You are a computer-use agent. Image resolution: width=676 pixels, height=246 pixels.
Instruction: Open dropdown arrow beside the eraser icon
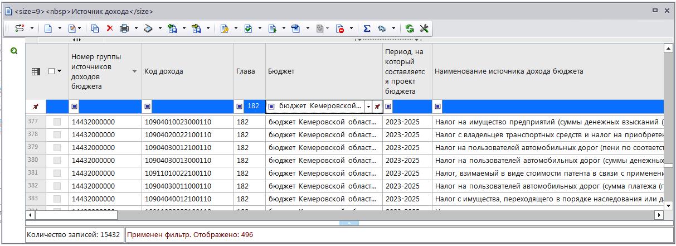point(160,28)
